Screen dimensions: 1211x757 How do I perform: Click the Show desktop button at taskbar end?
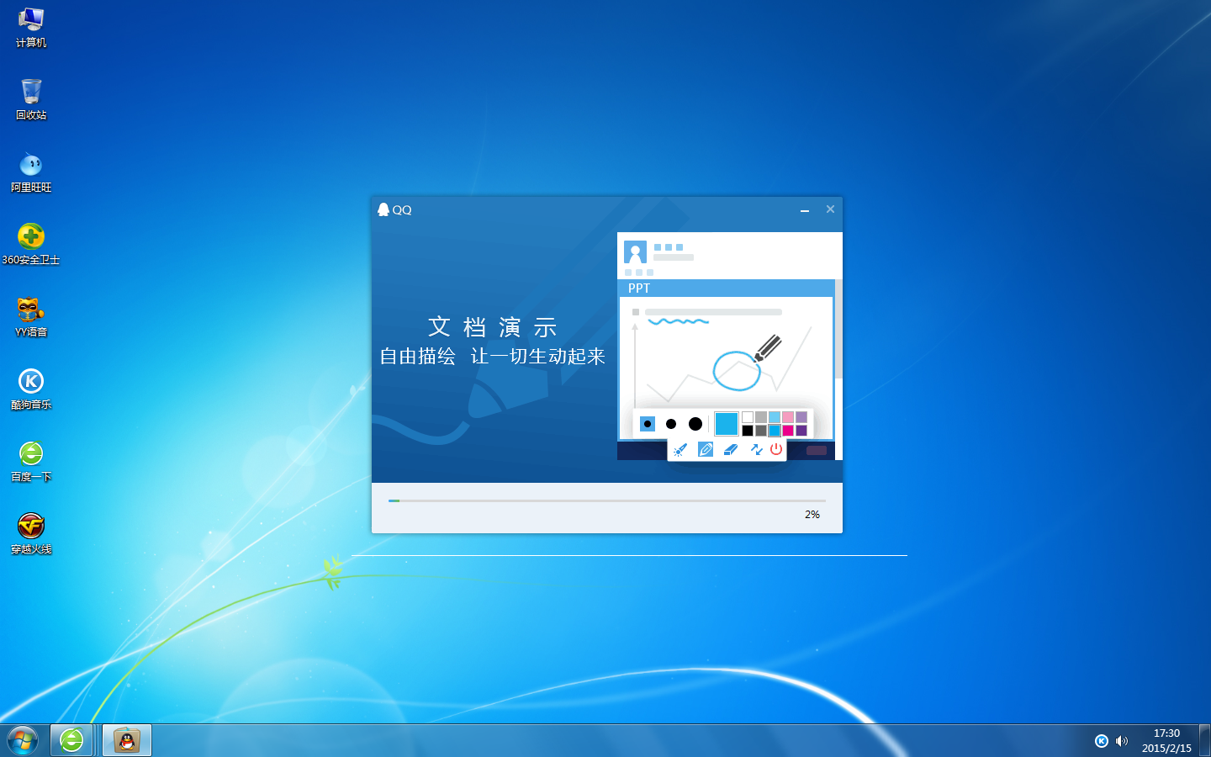pyautogui.click(x=1204, y=740)
